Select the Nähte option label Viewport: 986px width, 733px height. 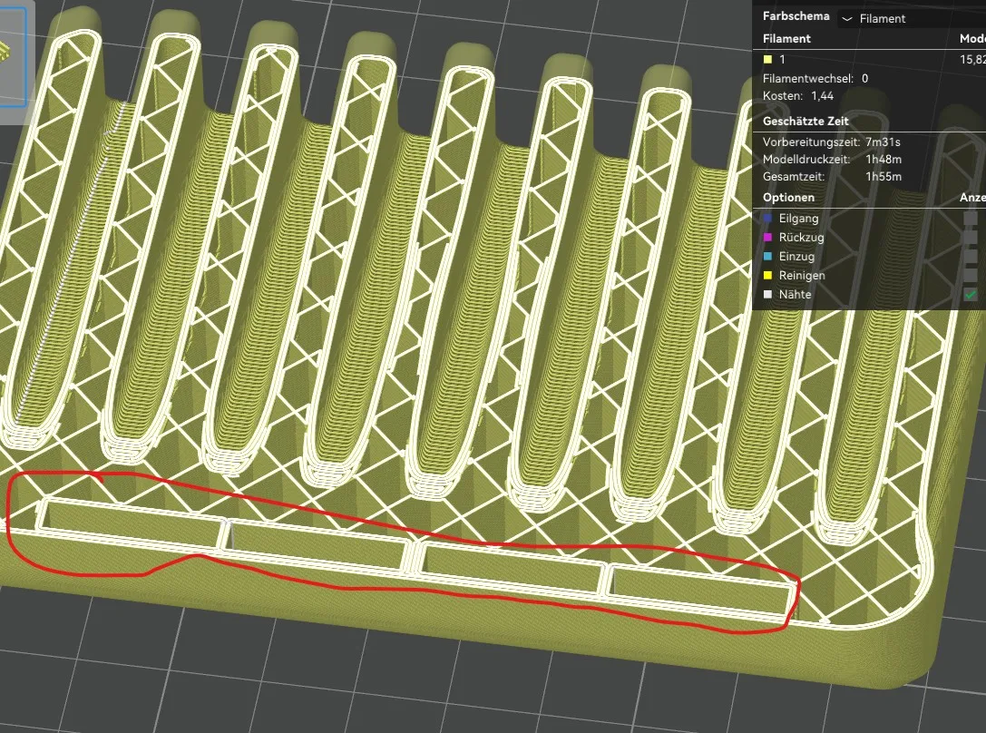[x=795, y=294]
